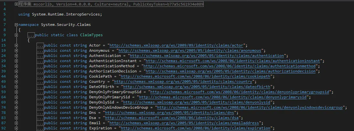Click the DenyOnlyPrimaryGroupSid constant name
The width and height of the screenshot is (354, 131).
115,92
